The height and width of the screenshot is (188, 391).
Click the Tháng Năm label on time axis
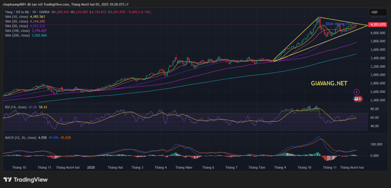coord(184,167)
